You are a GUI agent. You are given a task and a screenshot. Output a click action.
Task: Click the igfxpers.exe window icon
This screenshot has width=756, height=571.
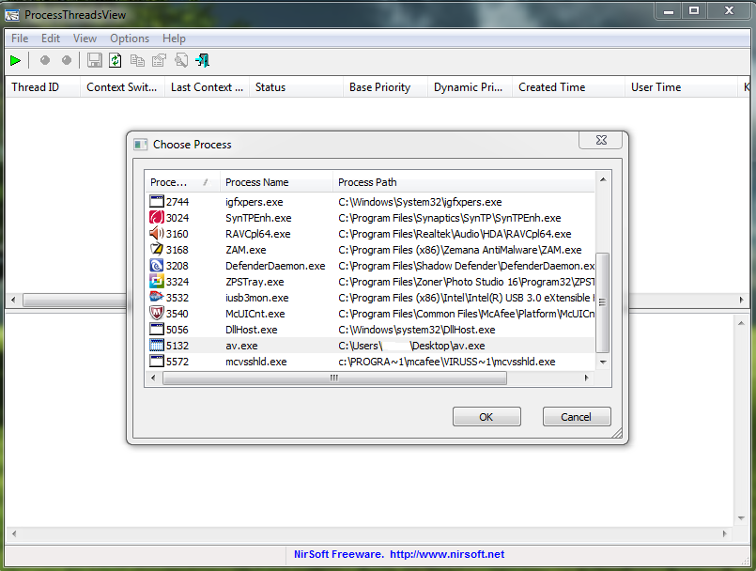(157, 202)
